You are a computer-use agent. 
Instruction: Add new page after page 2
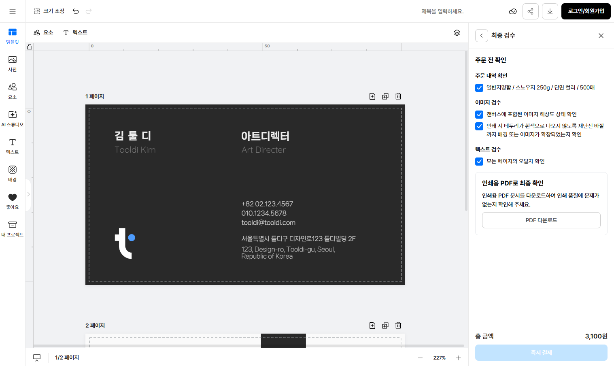(372, 326)
